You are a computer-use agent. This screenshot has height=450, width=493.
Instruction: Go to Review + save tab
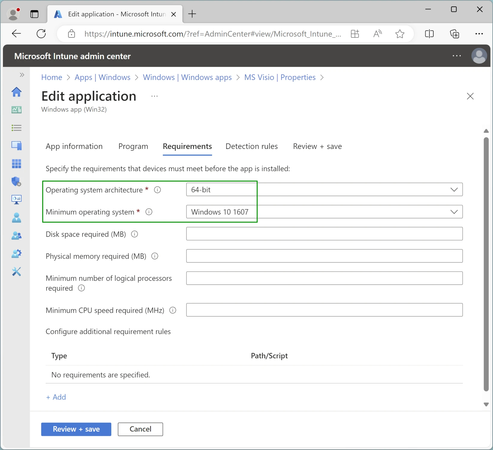pyautogui.click(x=317, y=146)
